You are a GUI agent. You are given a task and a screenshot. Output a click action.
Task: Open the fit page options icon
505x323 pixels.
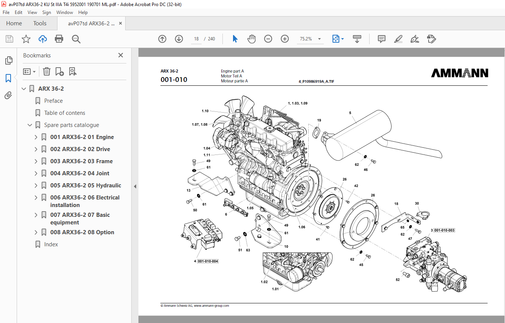336,39
